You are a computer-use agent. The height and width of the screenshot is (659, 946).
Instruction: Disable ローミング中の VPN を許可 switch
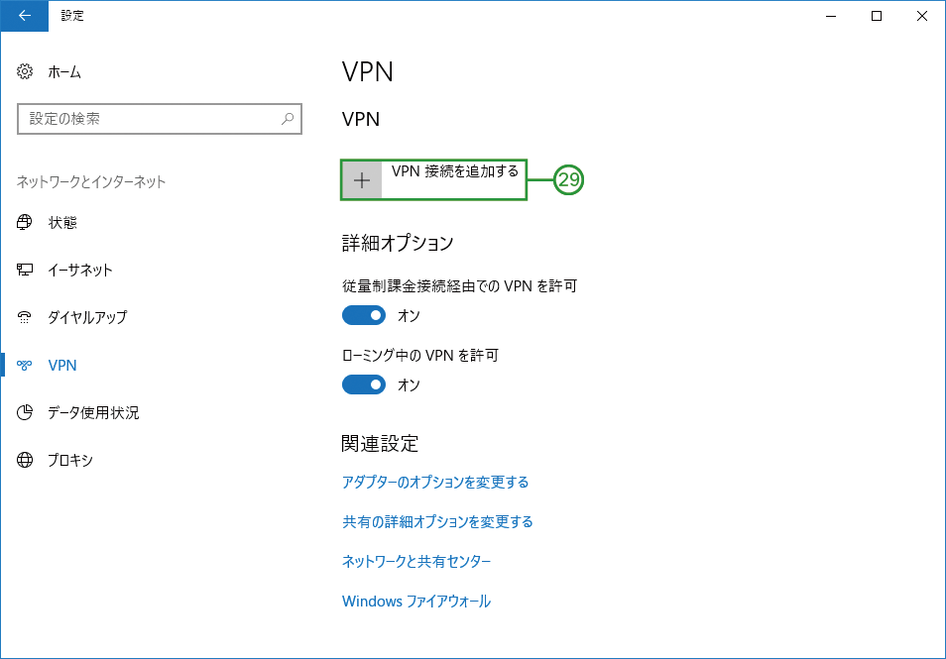pos(364,384)
